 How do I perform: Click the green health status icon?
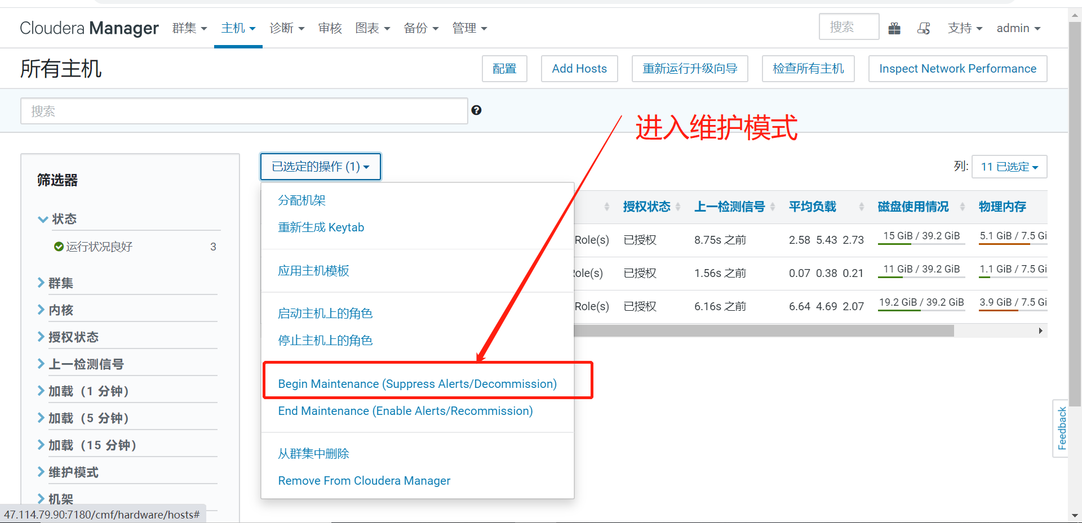59,246
